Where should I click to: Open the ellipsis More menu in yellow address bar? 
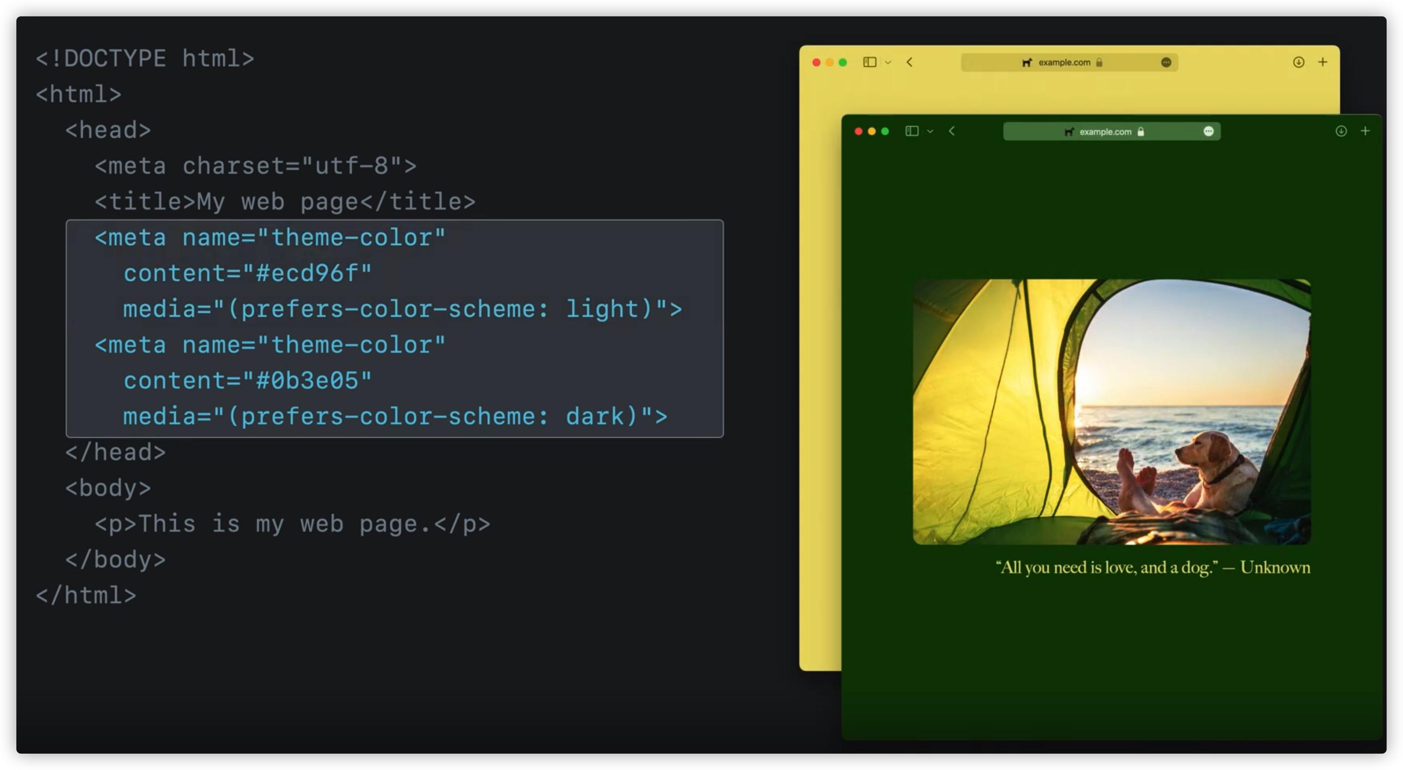coord(1166,63)
